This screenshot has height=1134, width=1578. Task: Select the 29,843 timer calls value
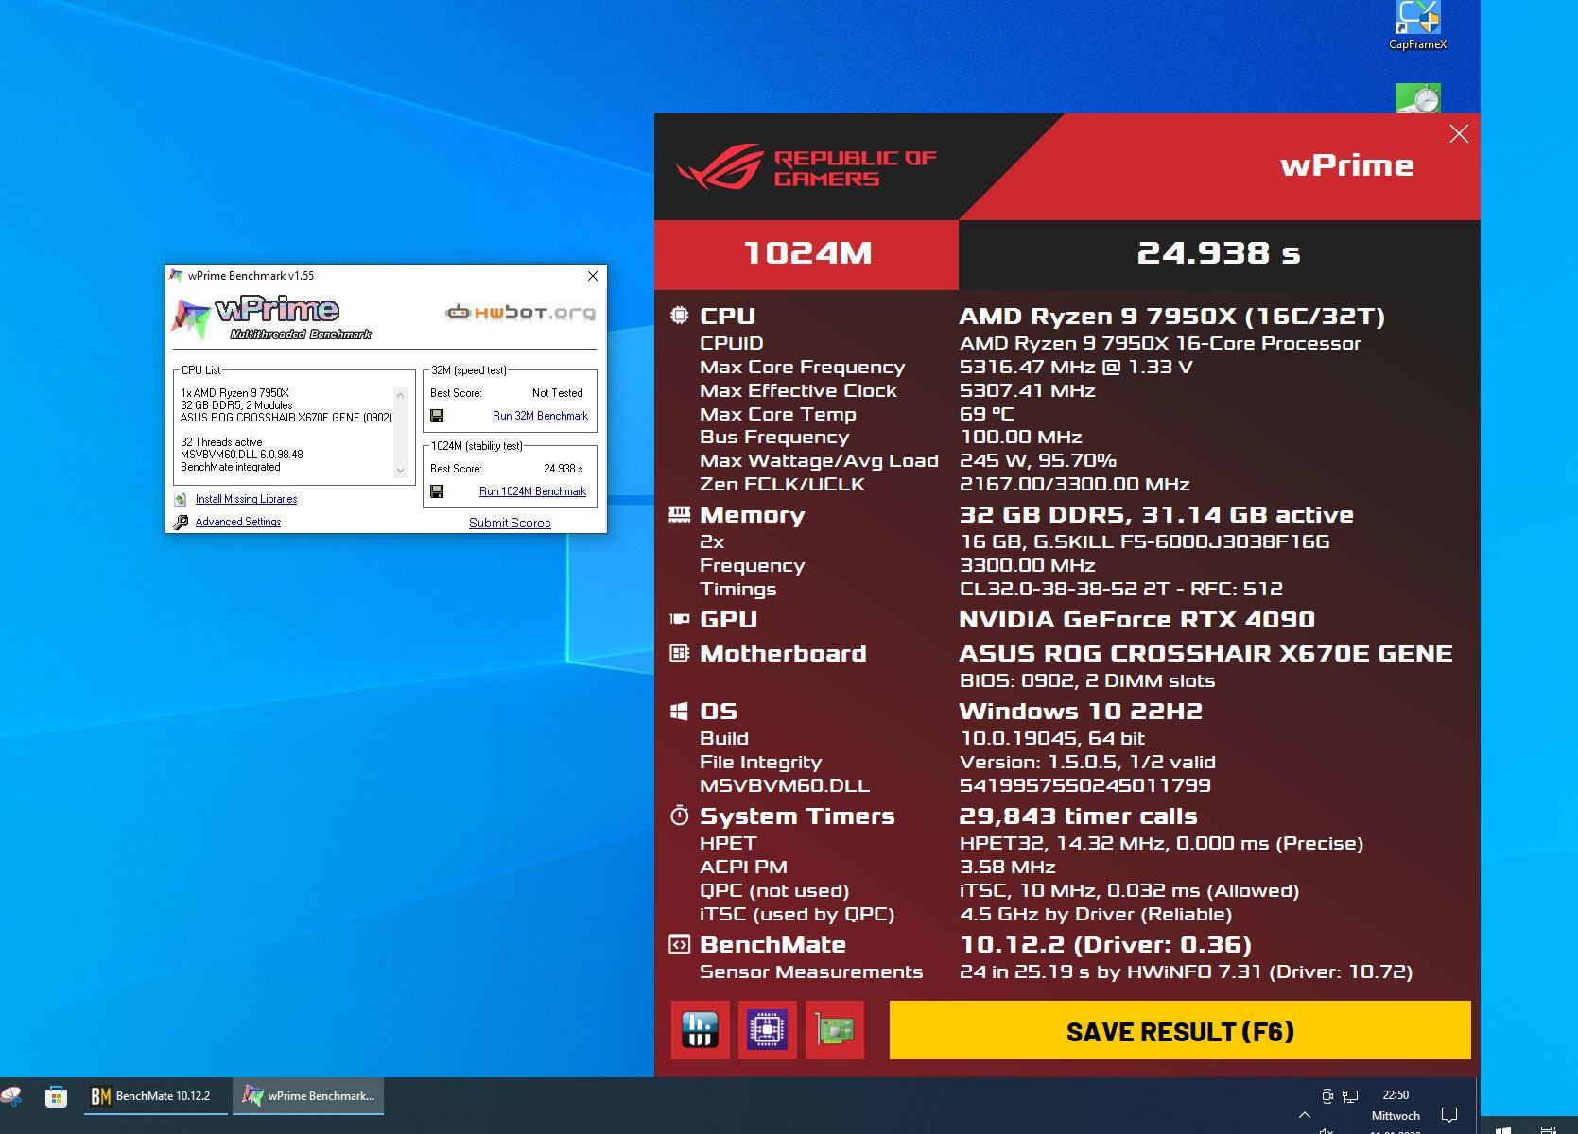point(1078,816)
